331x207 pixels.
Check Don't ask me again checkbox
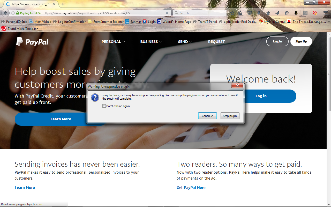pyautogui.click(x=104, y=106)
